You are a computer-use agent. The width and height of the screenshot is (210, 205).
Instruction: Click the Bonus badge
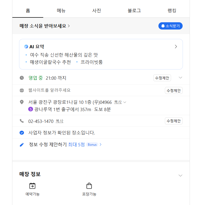coord(92,145)
